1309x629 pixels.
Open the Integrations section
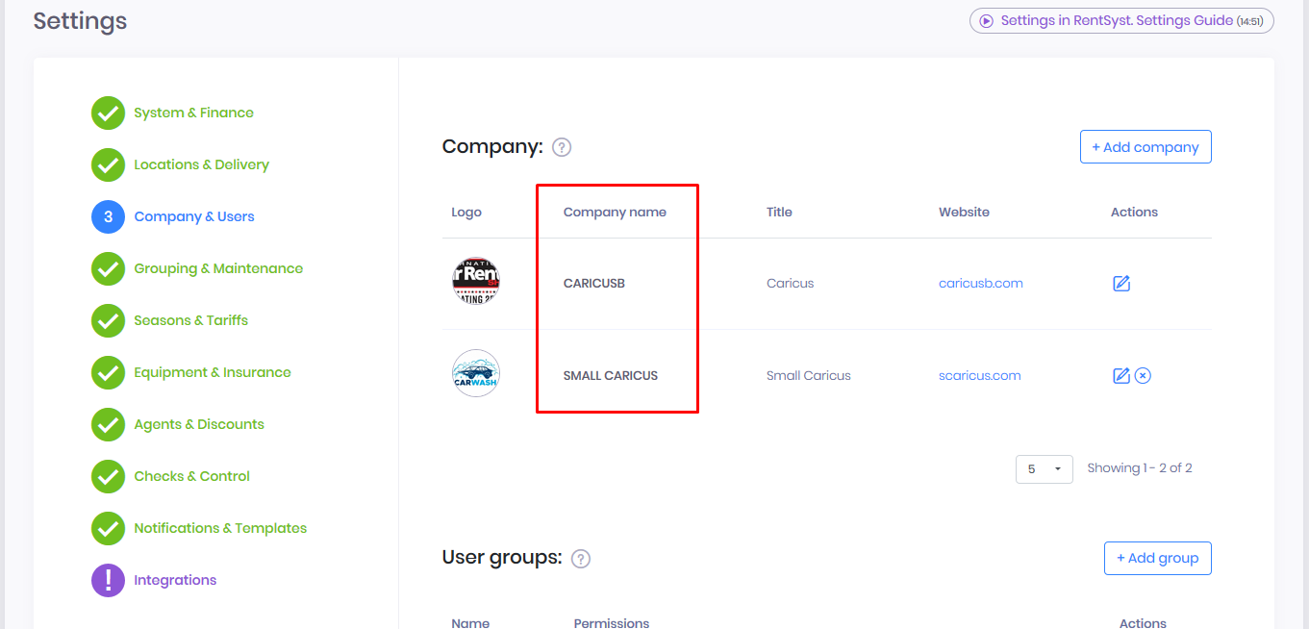(x=175, y=580)
